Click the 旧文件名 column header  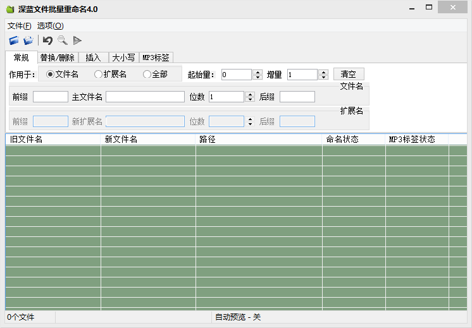click(x=53, y=140)
